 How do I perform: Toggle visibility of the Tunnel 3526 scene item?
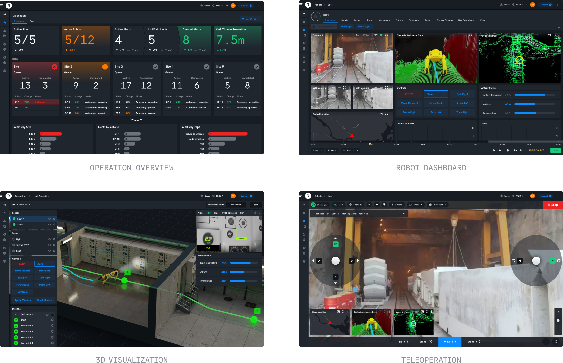click(x=49, y=245)
